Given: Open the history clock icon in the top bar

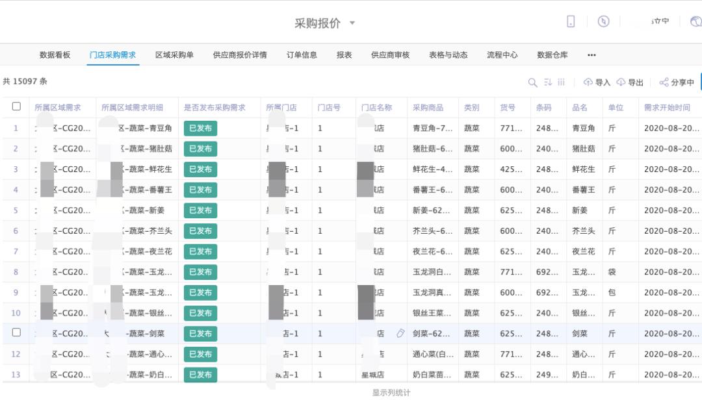Looking at the screenshot, I should click(604, 21).
